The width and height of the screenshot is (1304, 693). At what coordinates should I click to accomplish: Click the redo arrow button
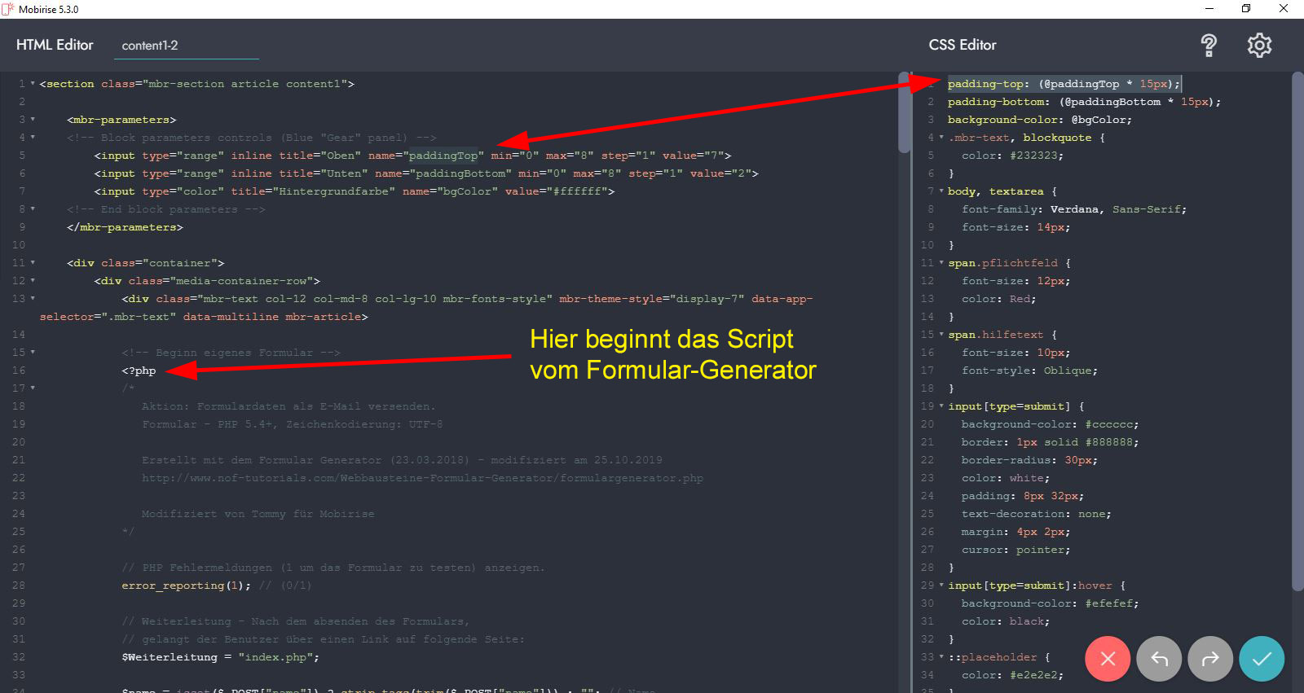pyautogui.click(x=1210, y=659)
